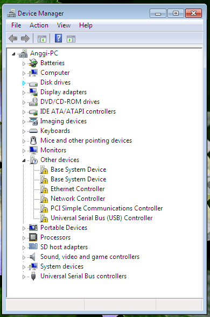Select PCI Simple Communications Controller entry

(107, 208)
